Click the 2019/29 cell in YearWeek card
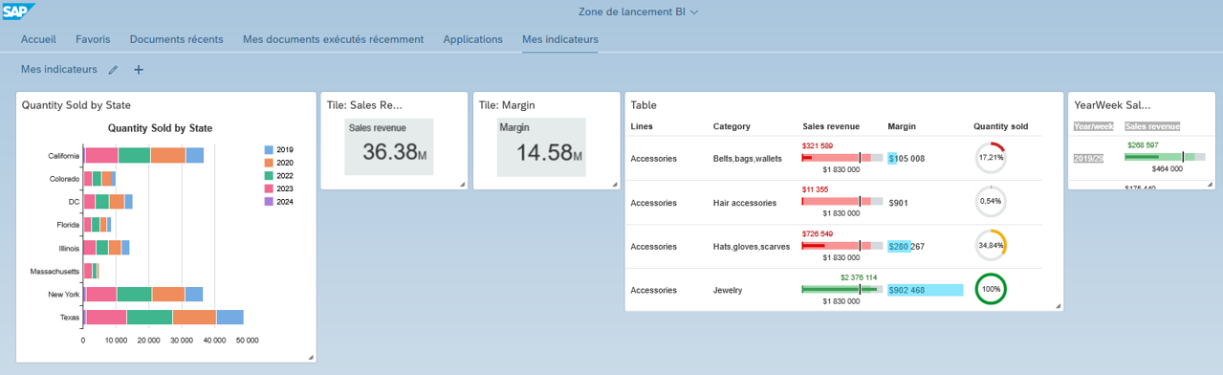The height and width of the screenshot is (375, 1223). click(x=1088, y=158)
